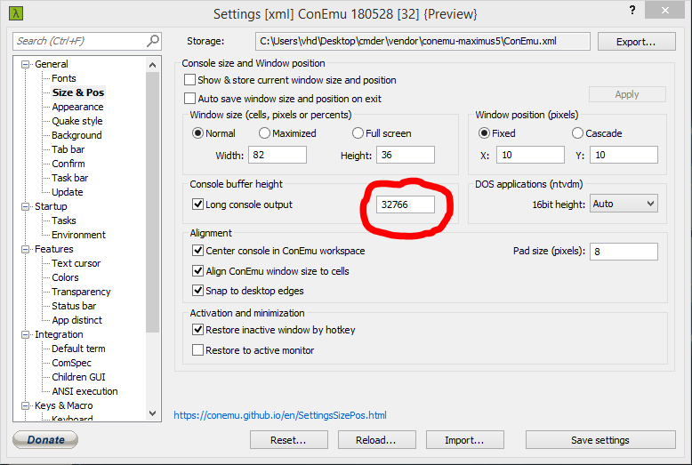Click the Reset... button
Image resolution: width=692 pixels, height=465 pixels.
pos(288,440)
